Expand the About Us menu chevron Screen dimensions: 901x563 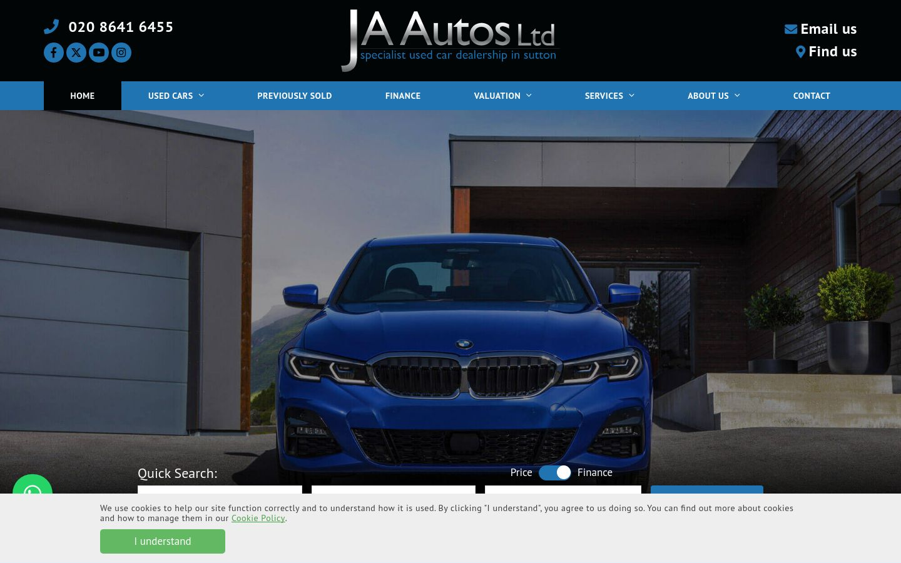tap(737, 96)
